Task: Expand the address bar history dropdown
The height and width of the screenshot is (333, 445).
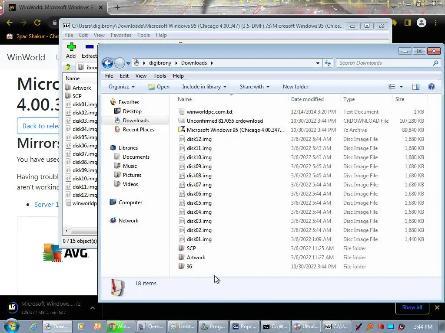Action: pyautogui.click(x=318, y=63)
